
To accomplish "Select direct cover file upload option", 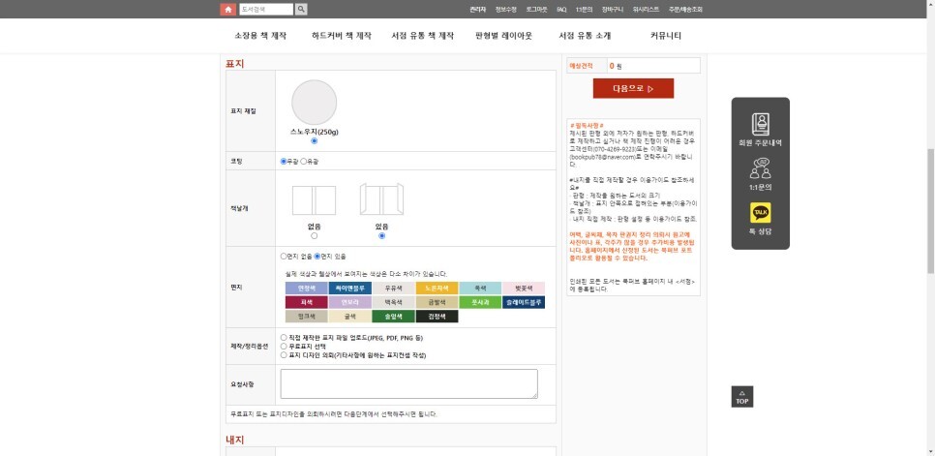I will tap(284, 337).
